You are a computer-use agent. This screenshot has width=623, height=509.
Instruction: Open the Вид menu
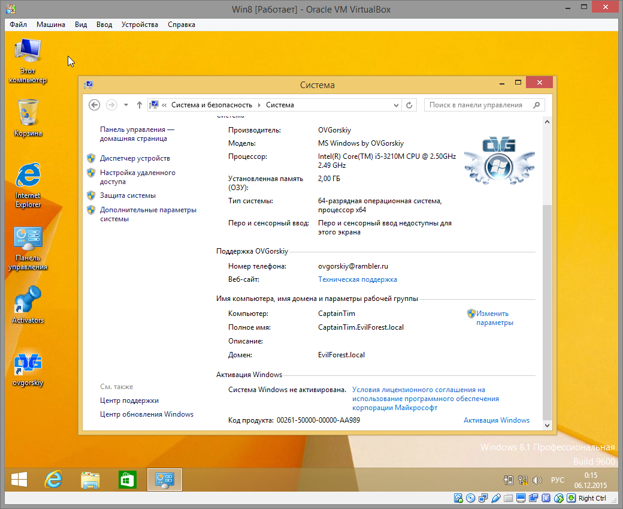[x=81, y=25]
